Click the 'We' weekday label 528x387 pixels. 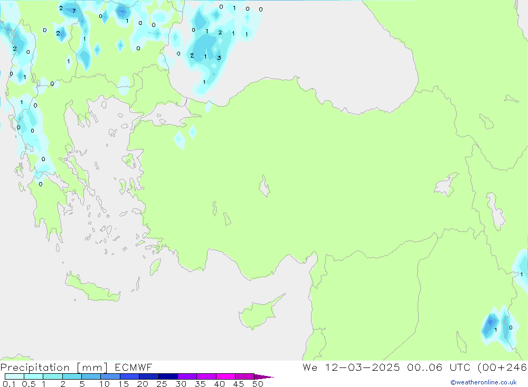pyautogui.click(x=310, y=367)
